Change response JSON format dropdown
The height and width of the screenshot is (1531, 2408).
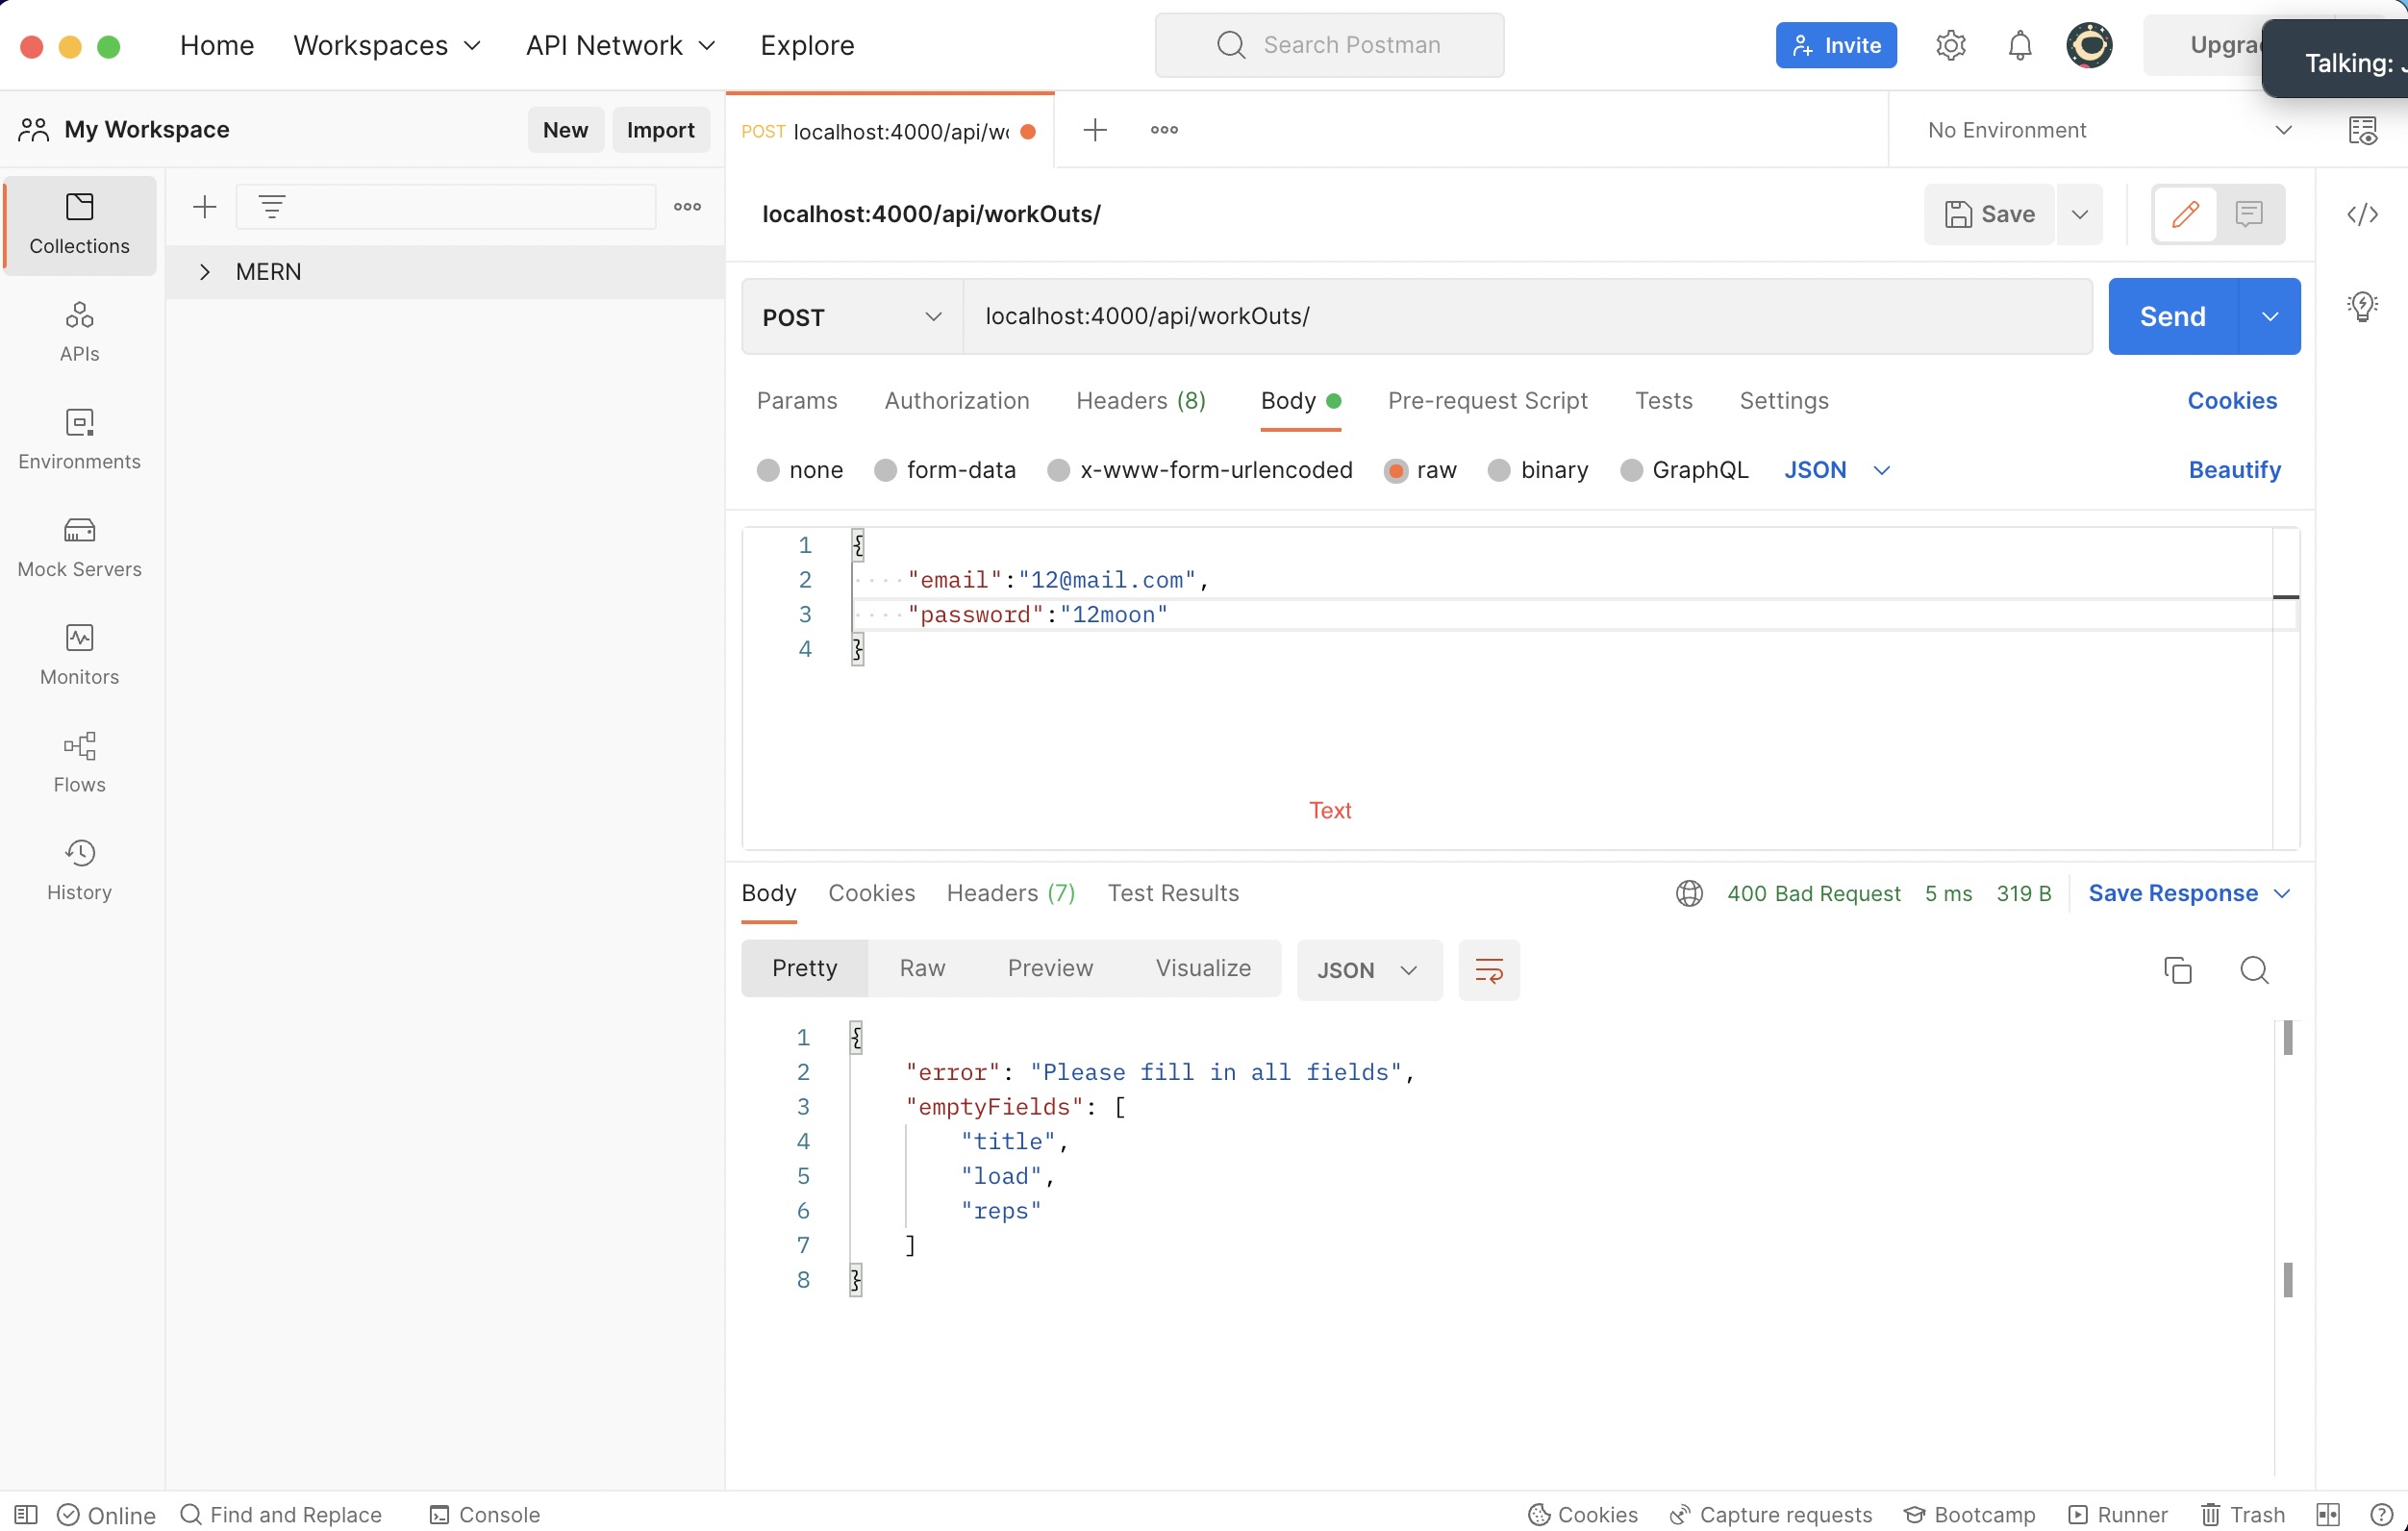point(1369,970)
